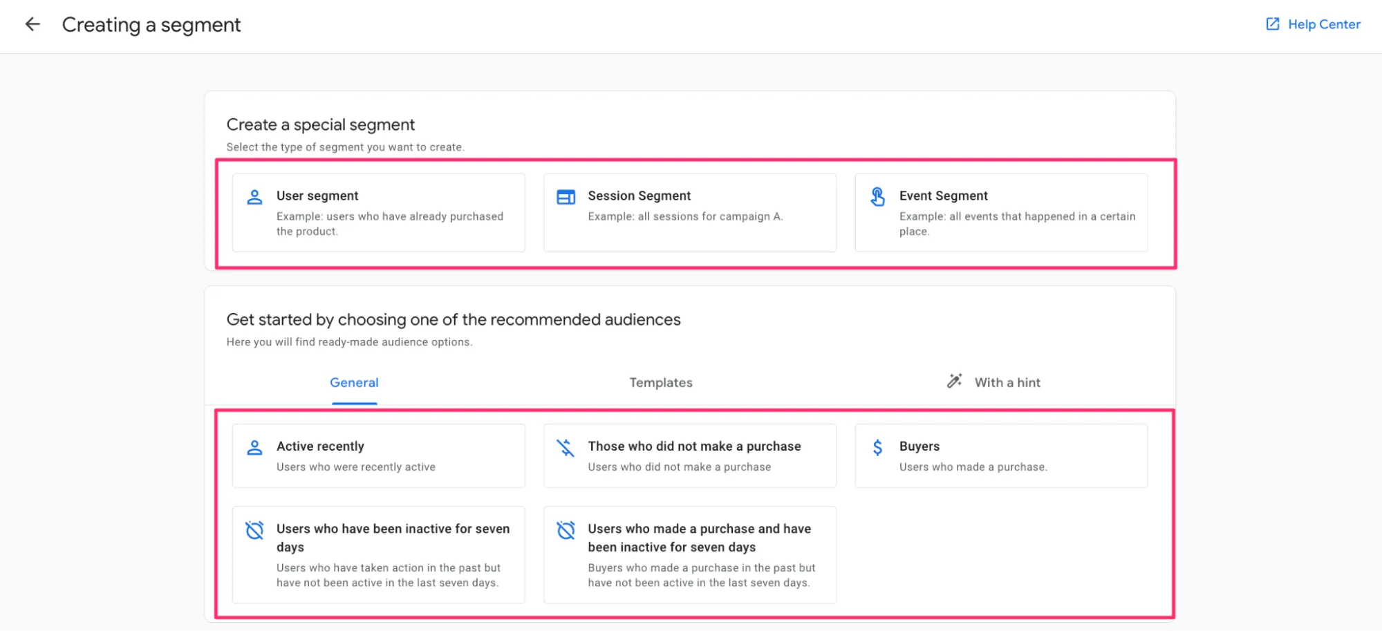Viewport: 1382px width, 631px height.
Task: Click inactive seven days alarm-off icon
Action: click(254, 530)
